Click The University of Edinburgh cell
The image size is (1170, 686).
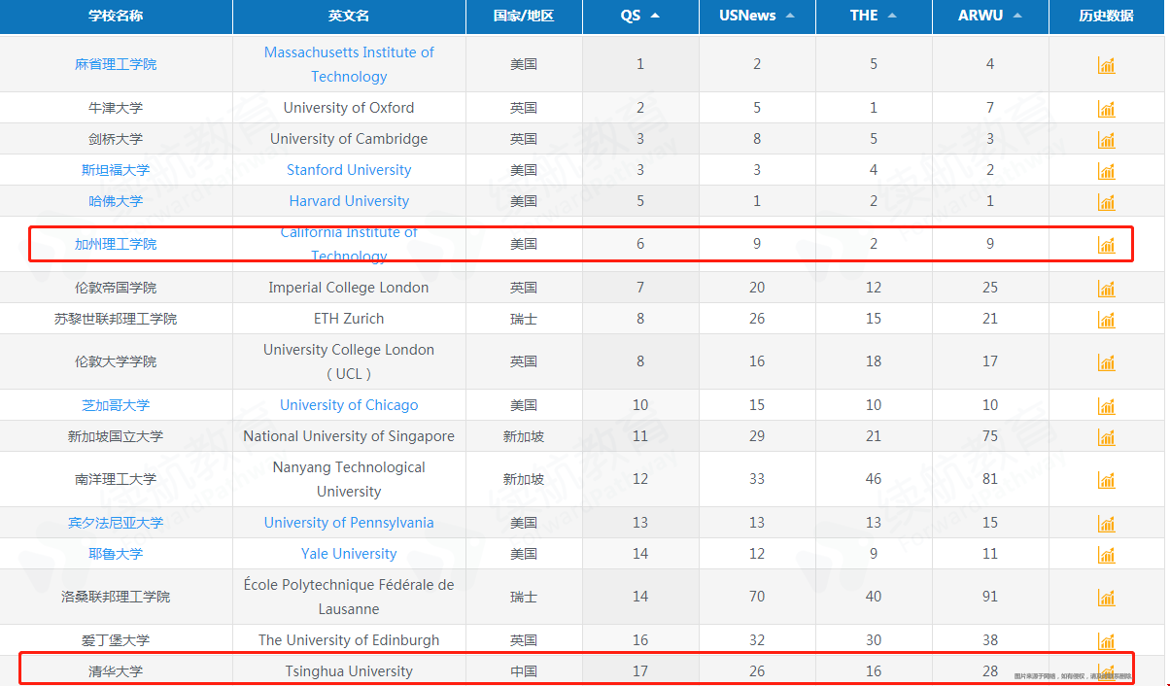coord(349,640)
